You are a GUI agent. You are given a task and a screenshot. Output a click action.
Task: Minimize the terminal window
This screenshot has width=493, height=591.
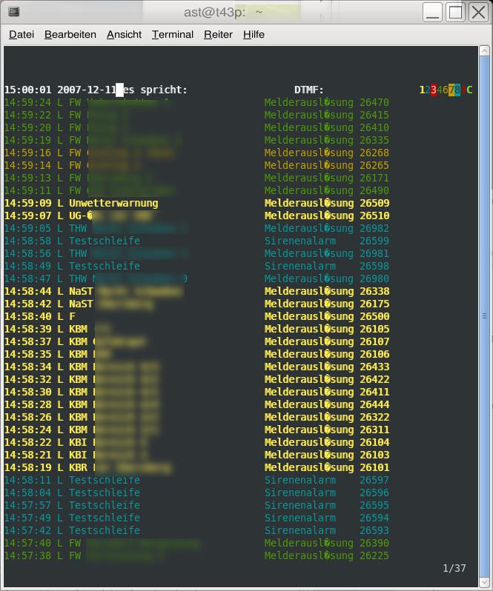coord(433,12)
